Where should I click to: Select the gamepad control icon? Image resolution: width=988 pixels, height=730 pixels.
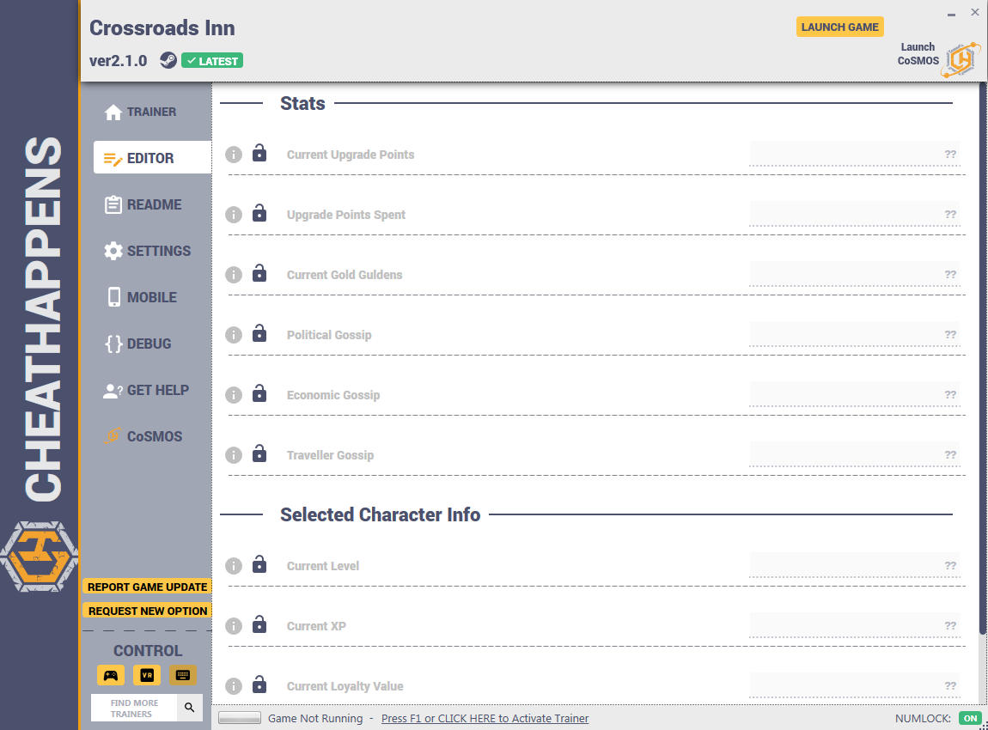[111, 675]
